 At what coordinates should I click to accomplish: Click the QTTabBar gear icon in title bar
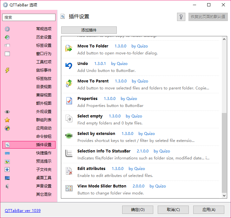coord(5,5)
